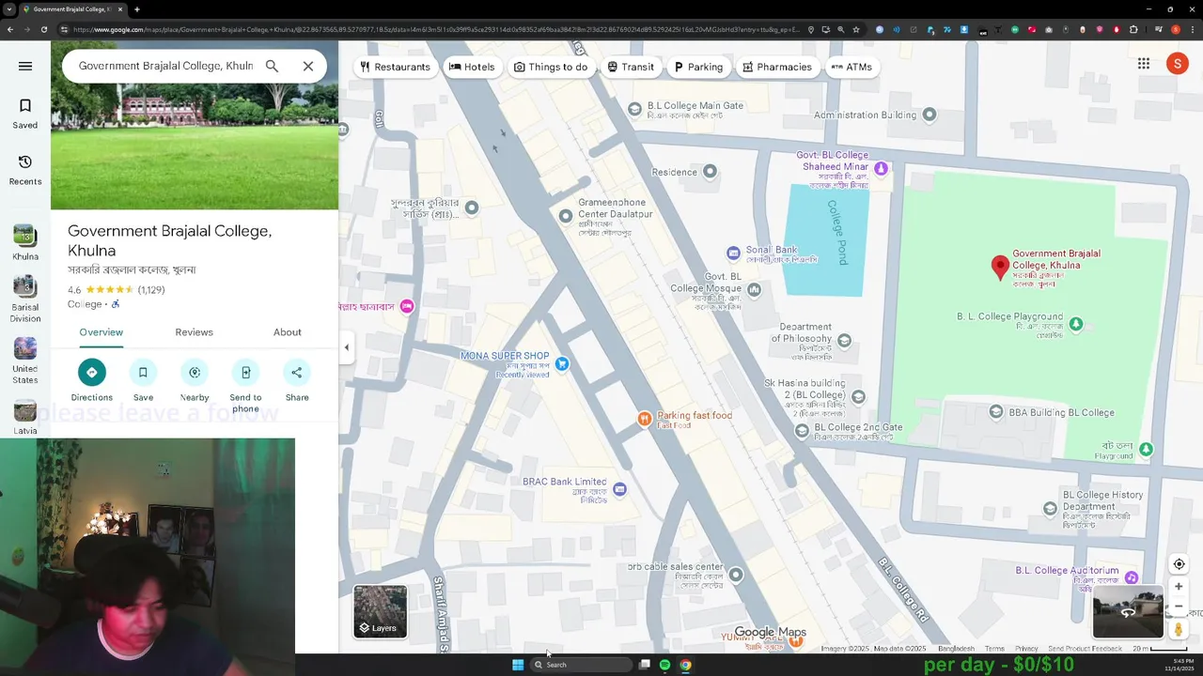
Task: Open the Google Maps hamburger menu
Action: click(25, 66)
